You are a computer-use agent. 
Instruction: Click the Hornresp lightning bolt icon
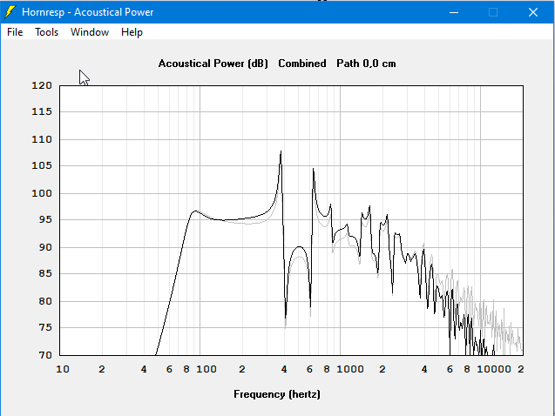[x=10, y=12]
